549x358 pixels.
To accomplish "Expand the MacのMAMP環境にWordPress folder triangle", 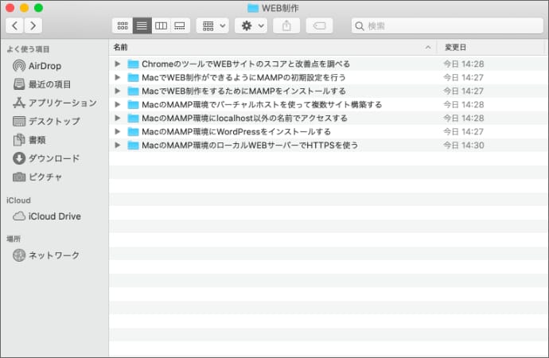I will pyautogui.click(x=118, y=131).
